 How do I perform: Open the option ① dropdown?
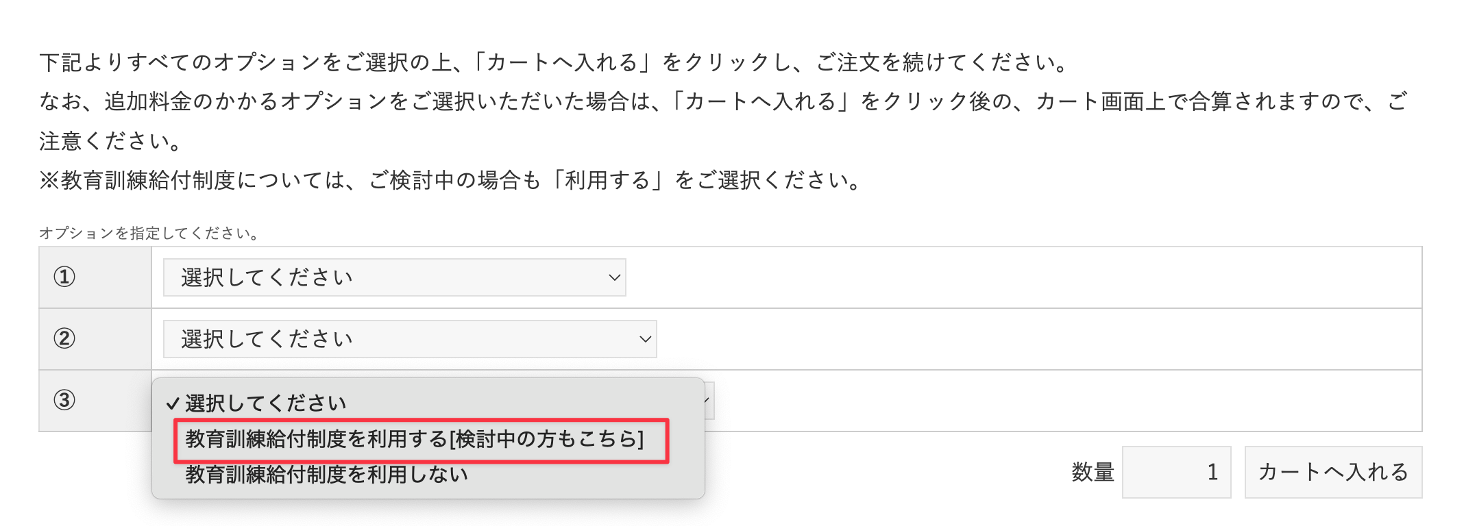[x=394, y=277]
